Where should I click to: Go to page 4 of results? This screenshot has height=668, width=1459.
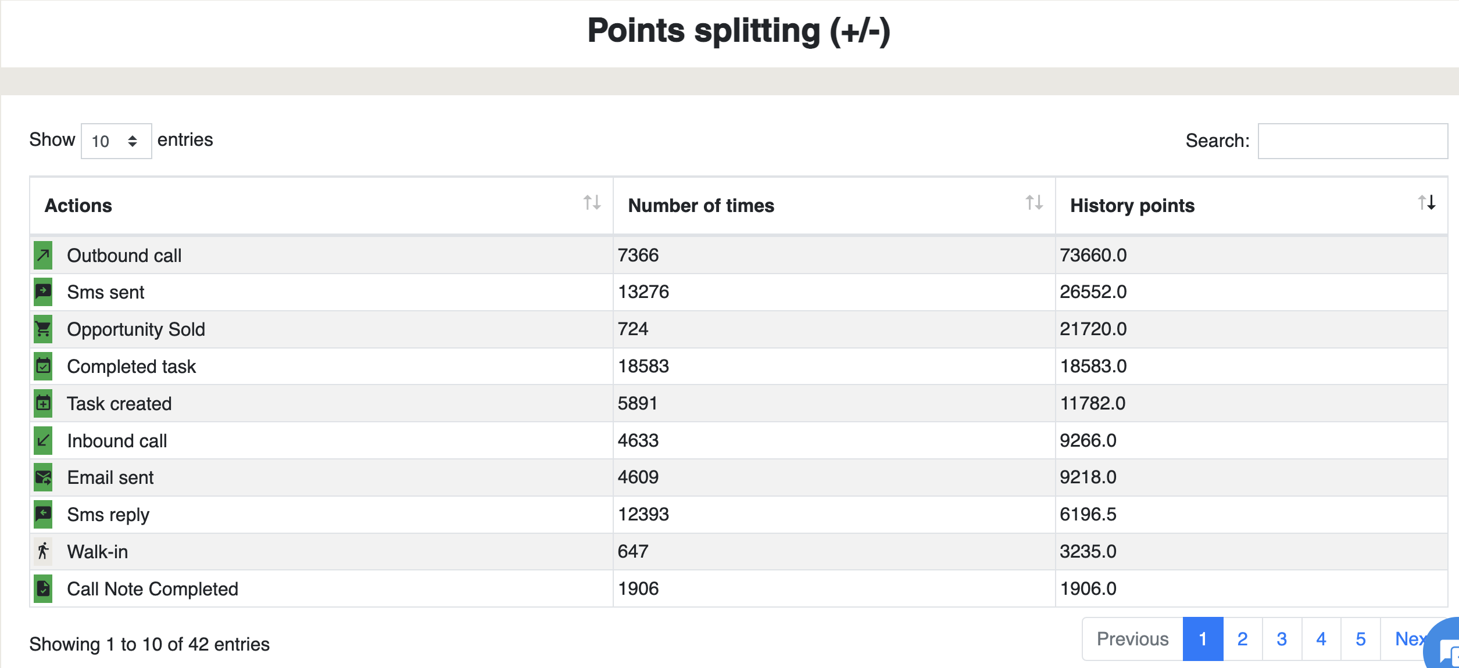[1321, 639]
